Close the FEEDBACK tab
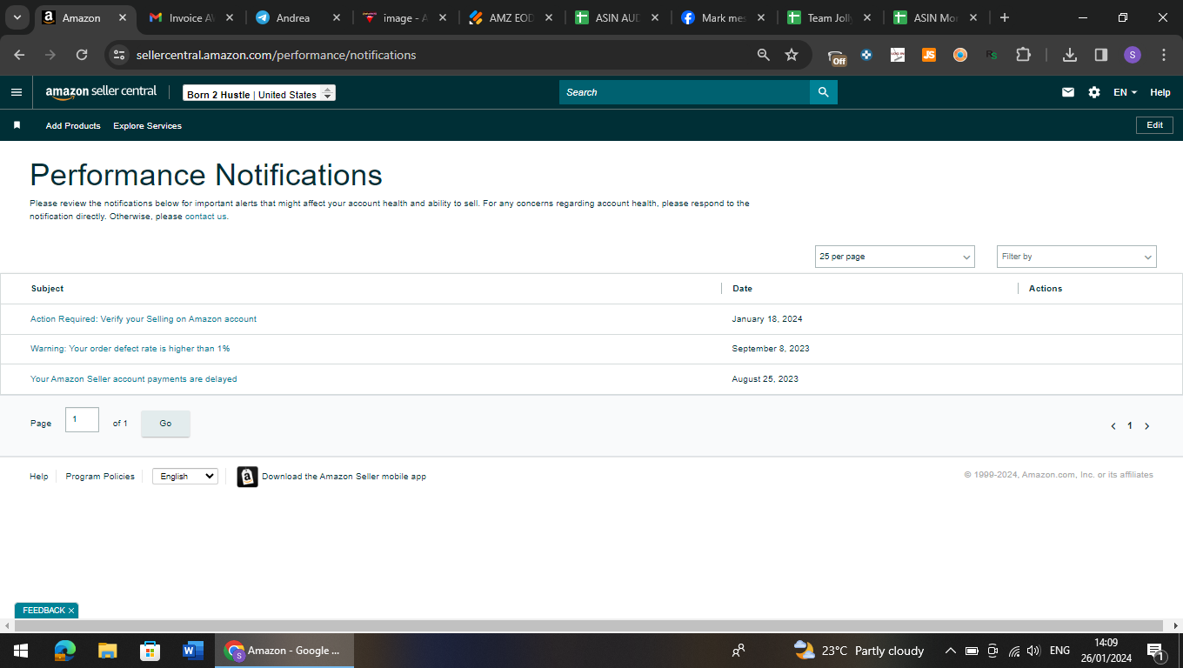The height and width of the screenshot is (668, 1183). [71, 611]
